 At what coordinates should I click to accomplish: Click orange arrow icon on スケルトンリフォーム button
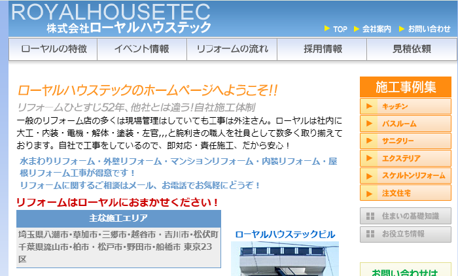[369, 176]
